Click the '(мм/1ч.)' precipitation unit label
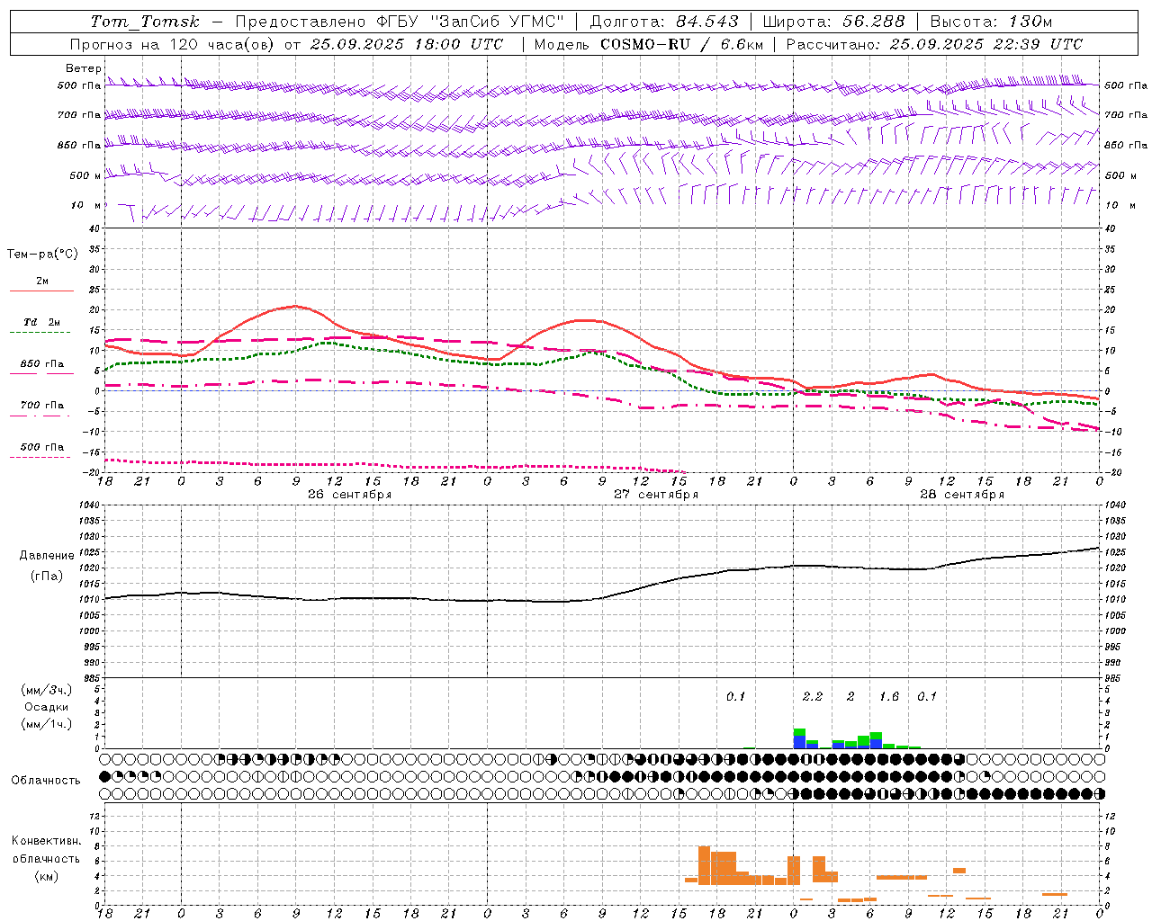The width and height of the screenshot is (1152, 921). (47, 724)
